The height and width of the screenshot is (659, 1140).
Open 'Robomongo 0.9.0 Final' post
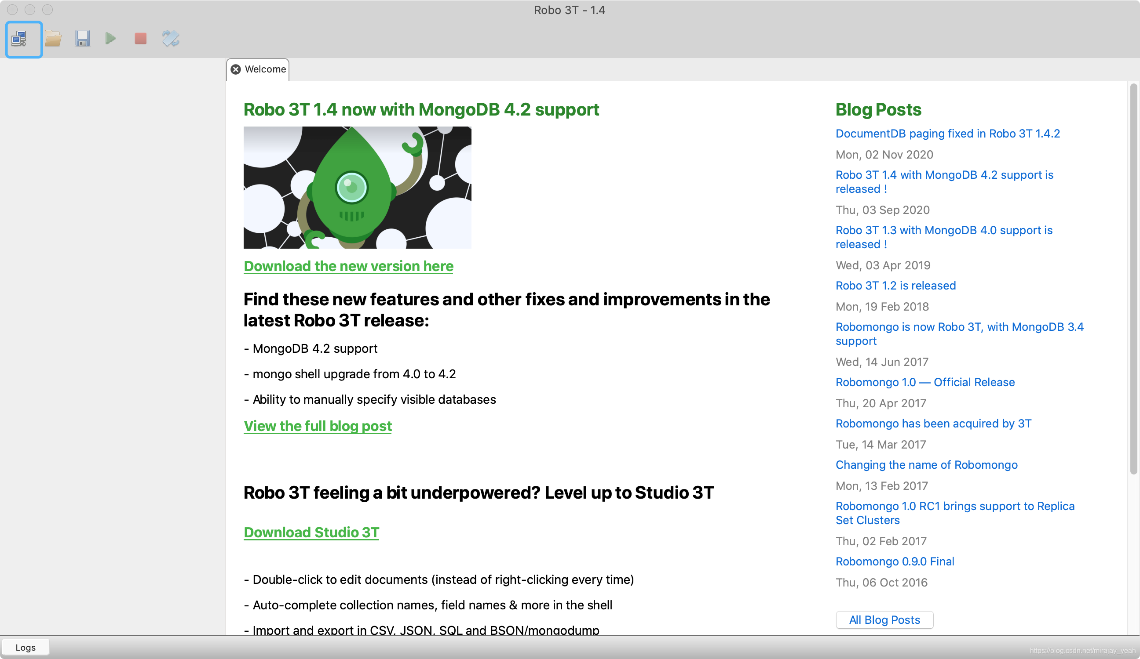[895, 561]
